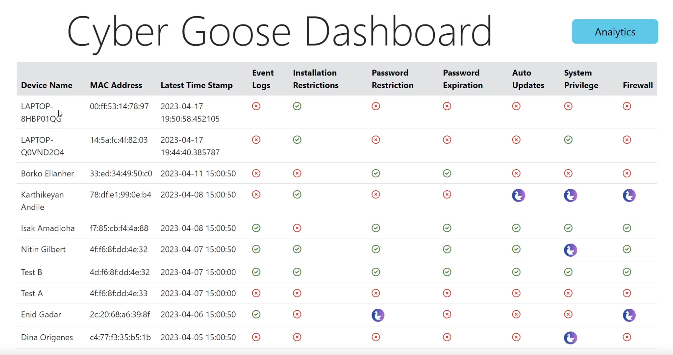Click MAC address 14:5a:fc:4f:82:03

click(119, 140)
